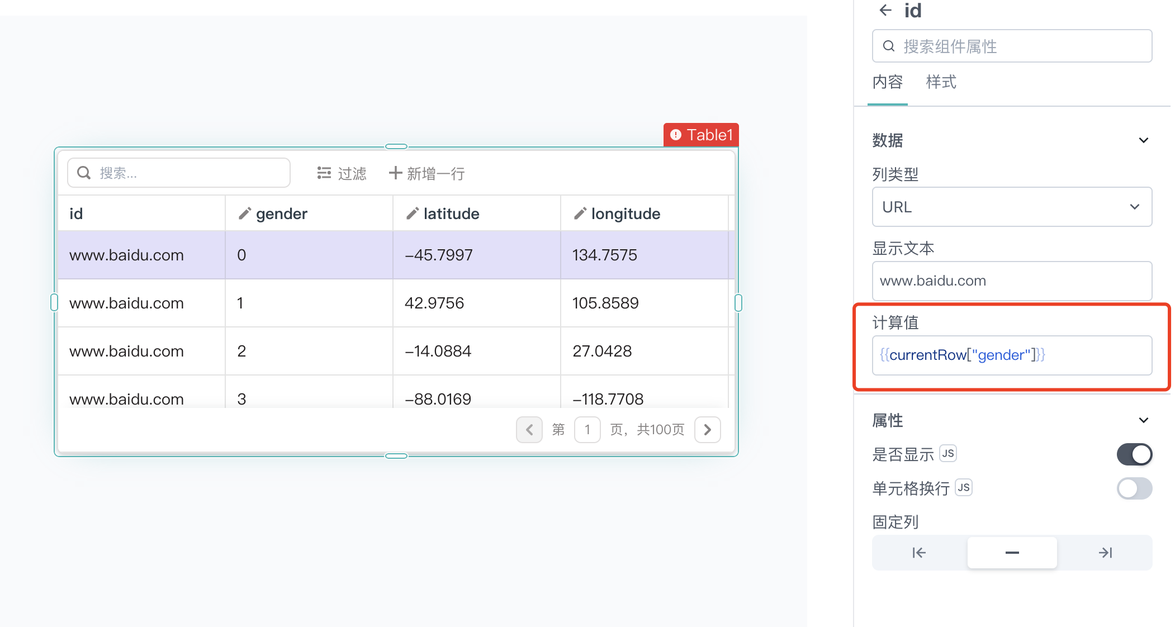Select longitude cell −118.7708
This screenshot has width=1175, height=627.
(645, 392)
